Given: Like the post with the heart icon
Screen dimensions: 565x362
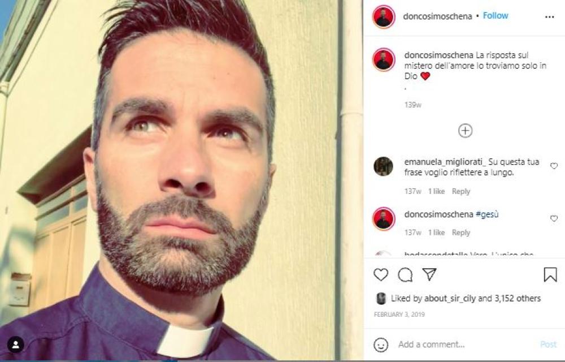Looking at the screenshot, I should point(380,275).
